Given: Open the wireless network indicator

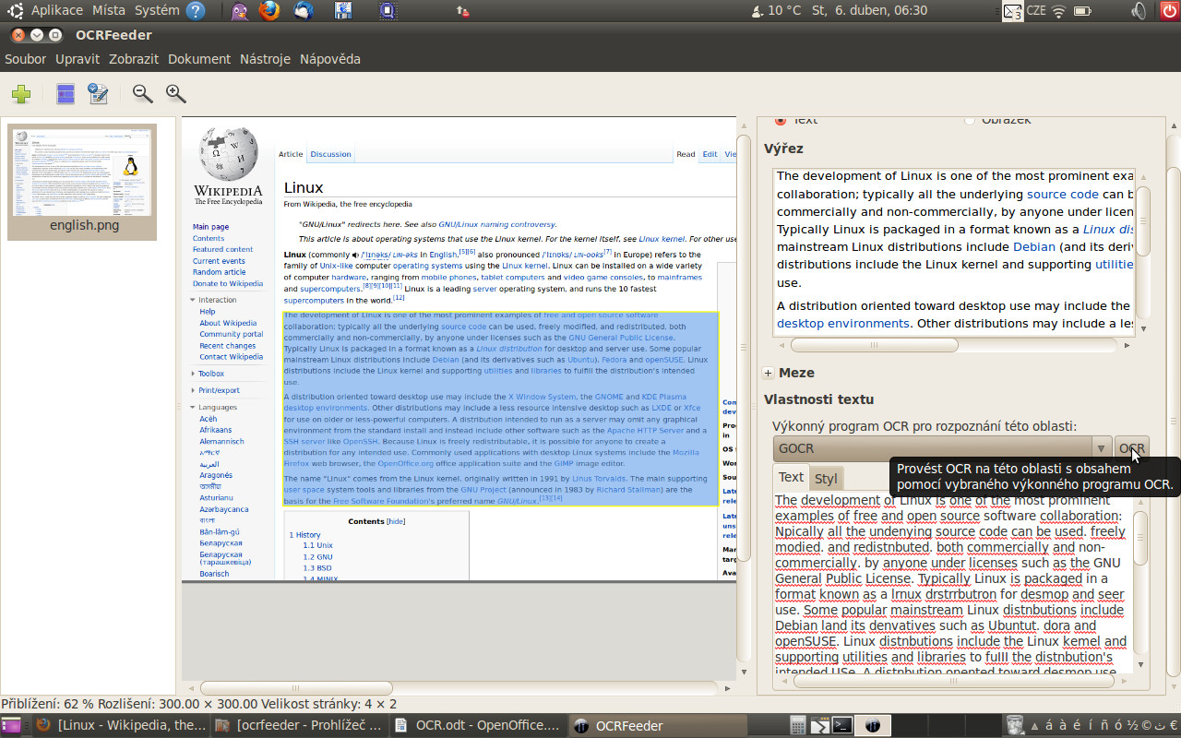Looking at the screenshot, I should point(1058,11).
